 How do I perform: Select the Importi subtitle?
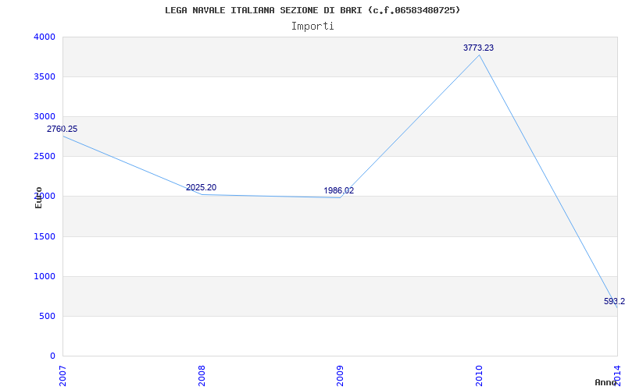click(312, 27)
